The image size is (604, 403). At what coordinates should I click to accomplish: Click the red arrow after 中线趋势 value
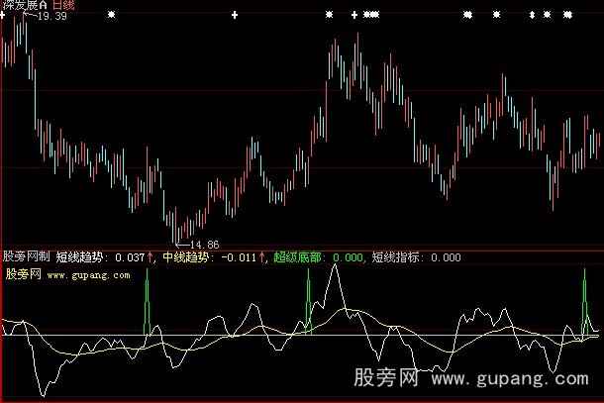[262, 257]
